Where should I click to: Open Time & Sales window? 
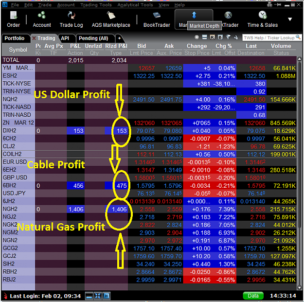263,19
